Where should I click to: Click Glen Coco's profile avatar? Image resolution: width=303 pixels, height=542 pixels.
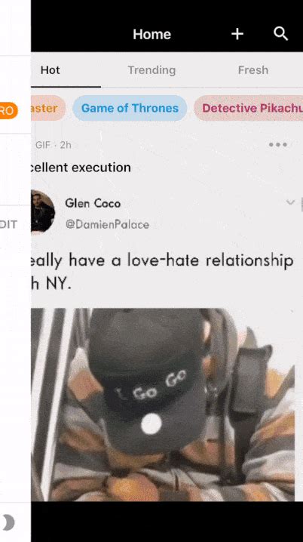pos(43,211)
